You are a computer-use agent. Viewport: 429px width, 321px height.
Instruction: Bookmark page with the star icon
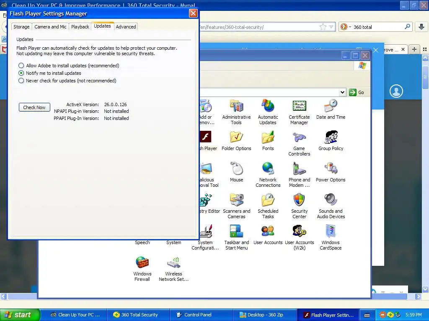323,27
